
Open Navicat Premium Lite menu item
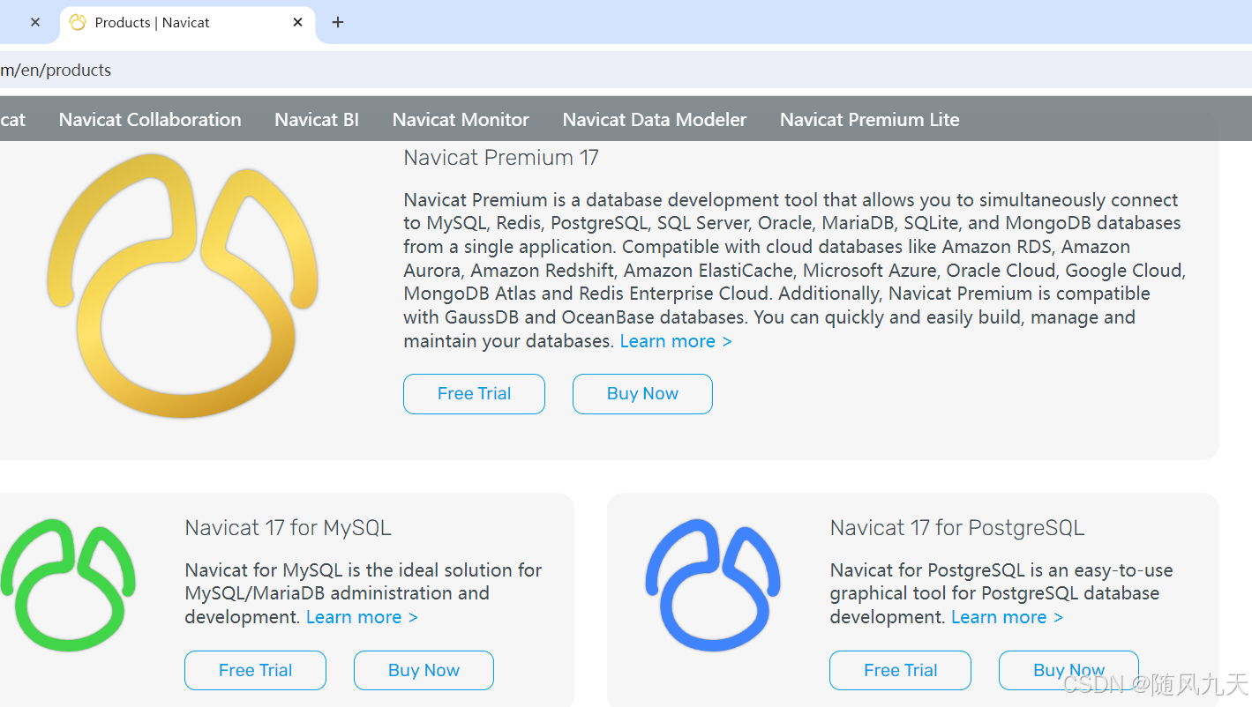870,120
